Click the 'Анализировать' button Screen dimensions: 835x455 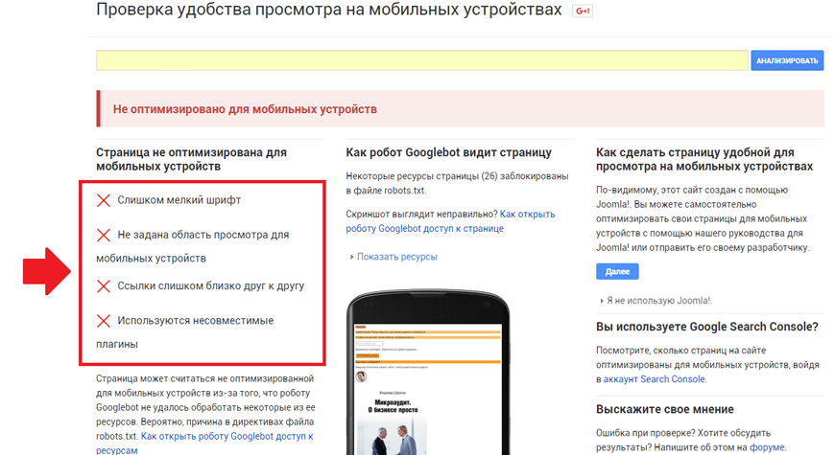[x=787, y=60]
